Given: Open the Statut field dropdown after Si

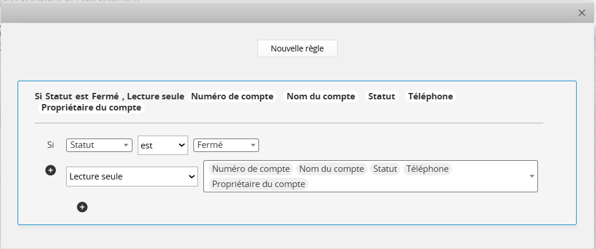Looking at the screenshot, I should coord(99,145).
